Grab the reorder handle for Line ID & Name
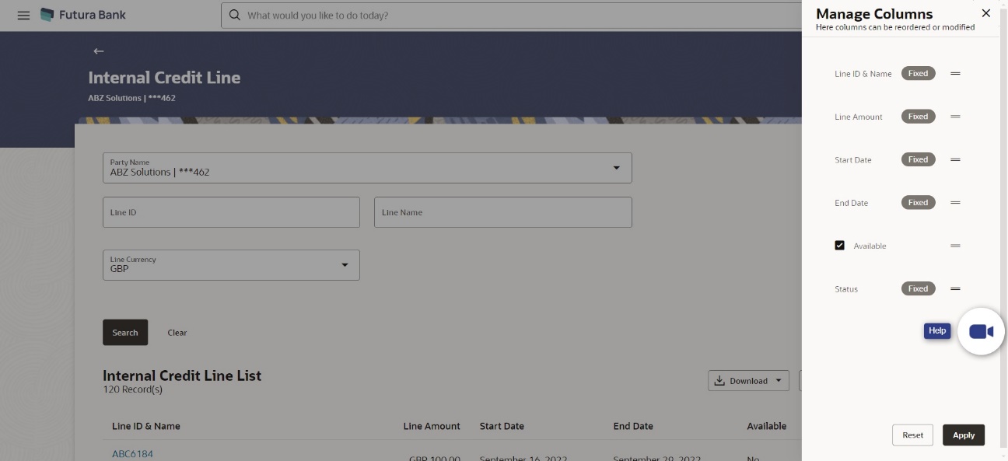Image resolution: width=1008 pixels, height=461 pixels. [955, 73]
